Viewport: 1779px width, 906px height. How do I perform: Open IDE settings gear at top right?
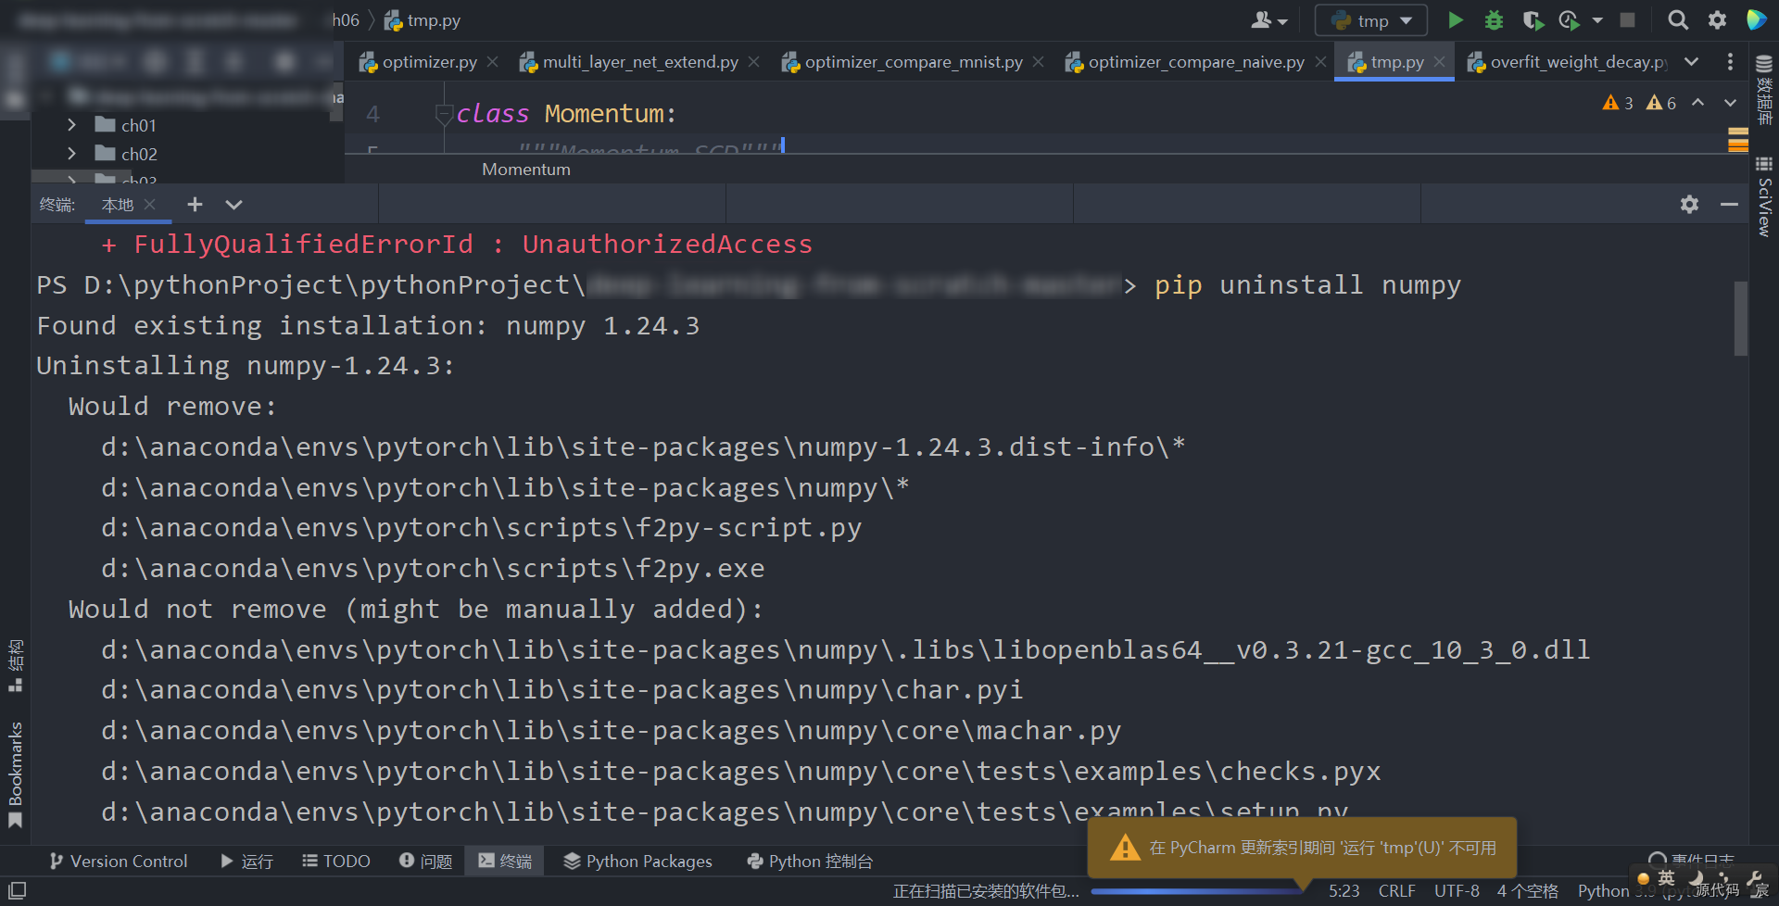click(x=1717, y=20)
